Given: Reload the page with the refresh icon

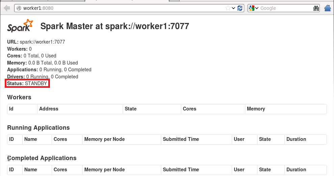Looking at the screenshot, I should pyautogui.click(x=240, y=8).
